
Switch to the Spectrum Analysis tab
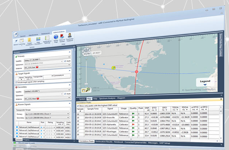pyautogui.click(x=107, y=99)
